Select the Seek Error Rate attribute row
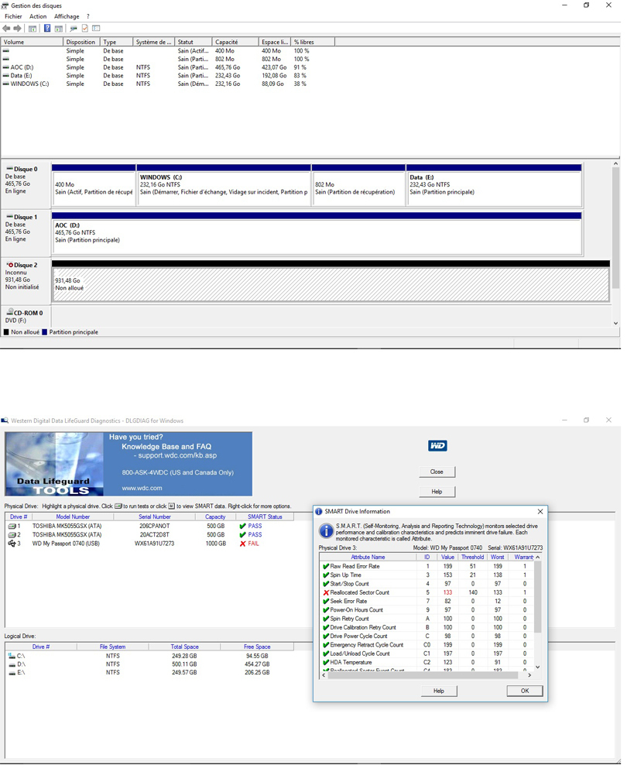627x772 pixels. [x=427, y=602]
